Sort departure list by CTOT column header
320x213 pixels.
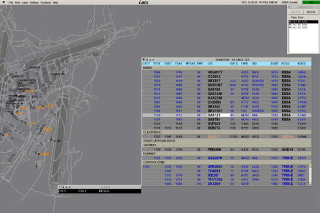point(146,63)
